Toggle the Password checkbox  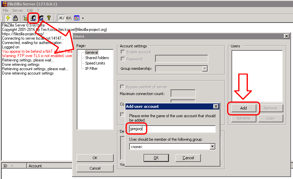[123, 59]
